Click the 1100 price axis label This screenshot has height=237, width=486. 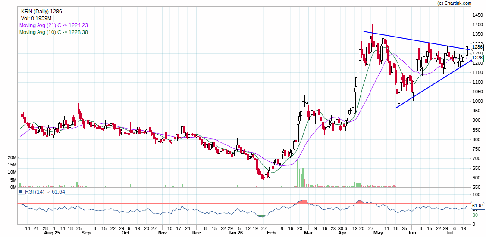tap(478, 82)
